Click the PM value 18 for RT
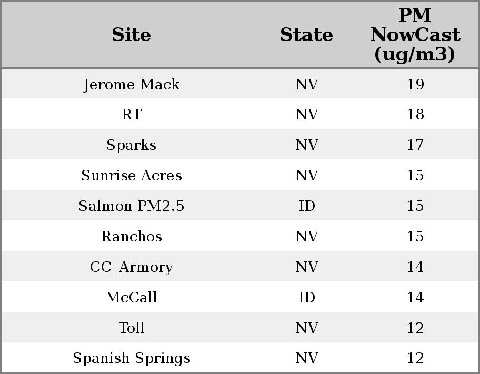The height and width of the screenshot is (374, 480). coord(415,115)
